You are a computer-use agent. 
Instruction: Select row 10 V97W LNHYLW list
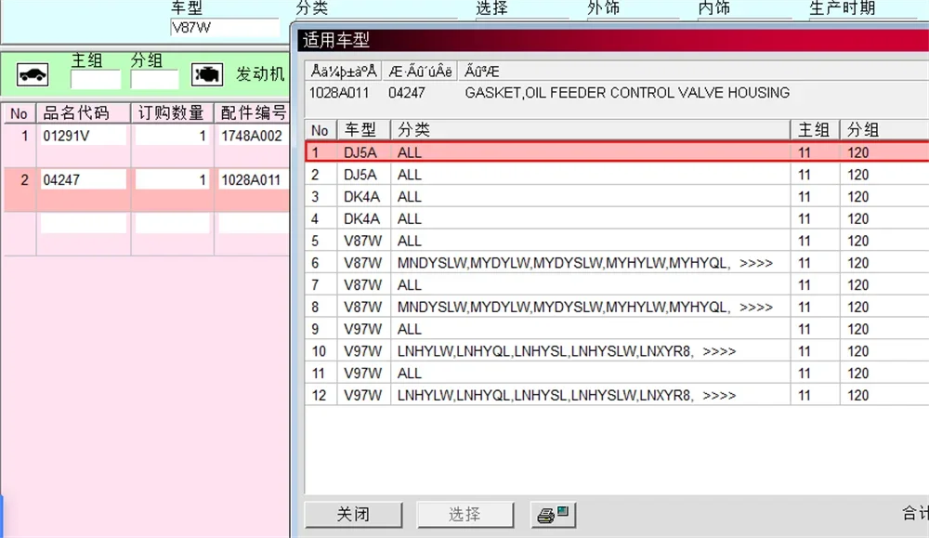click(x=617, y=350)
